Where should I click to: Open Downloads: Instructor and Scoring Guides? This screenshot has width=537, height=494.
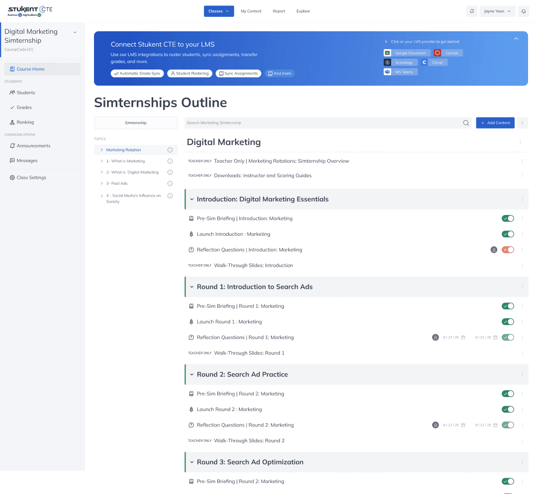tap(263, 176)
